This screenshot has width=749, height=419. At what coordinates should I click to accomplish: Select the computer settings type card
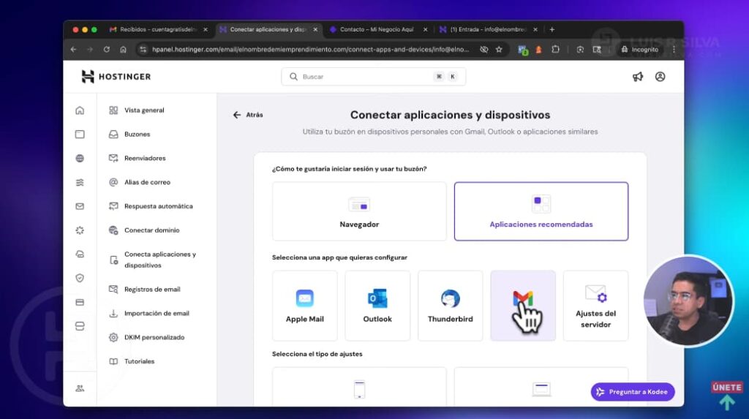coord(541,387)
